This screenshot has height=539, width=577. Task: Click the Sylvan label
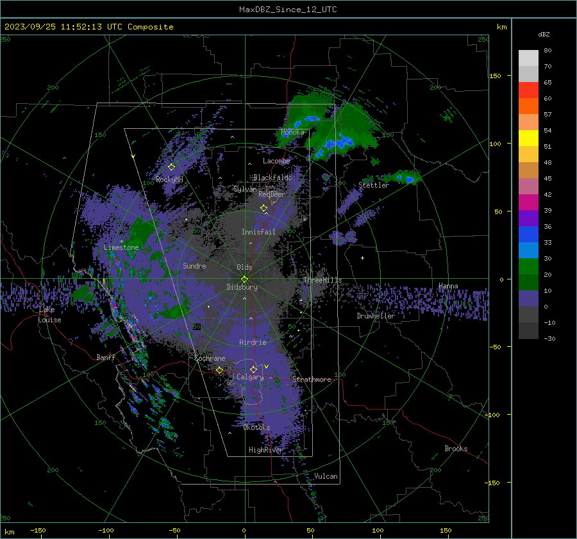pos(245,189)
